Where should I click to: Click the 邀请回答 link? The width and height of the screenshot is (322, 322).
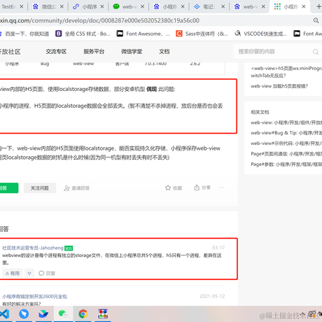(x=77, y=188)
